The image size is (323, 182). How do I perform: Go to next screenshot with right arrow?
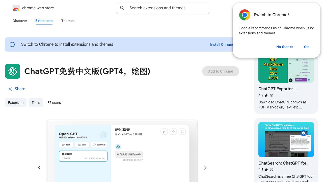(x=205, y=168)
